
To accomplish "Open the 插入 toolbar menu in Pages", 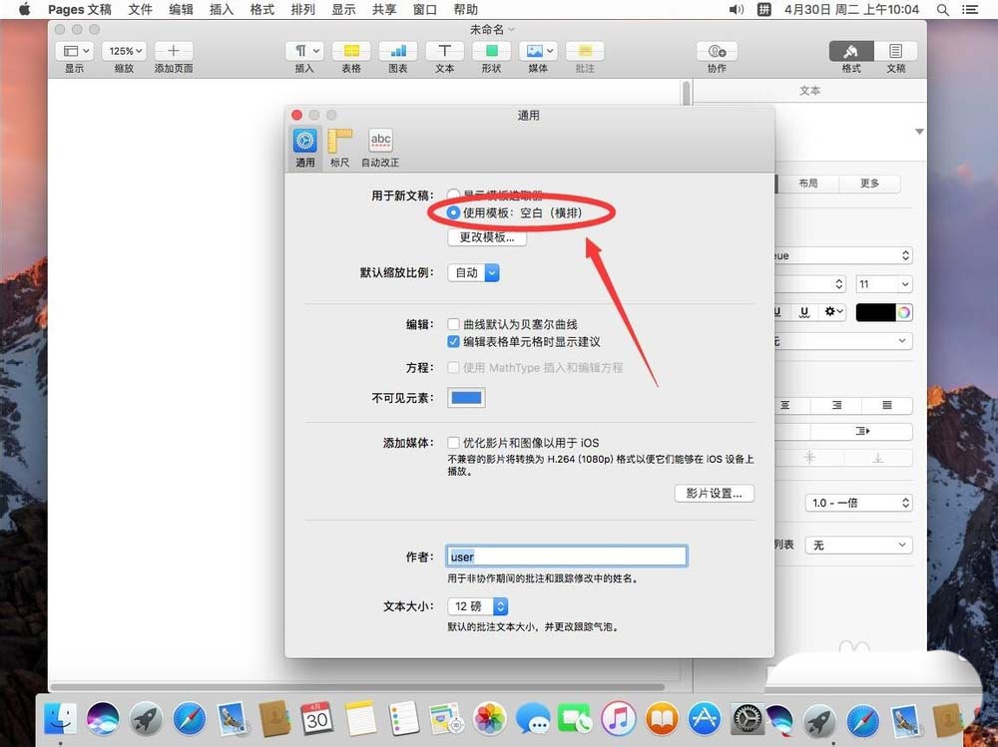I will click(304, 53).
